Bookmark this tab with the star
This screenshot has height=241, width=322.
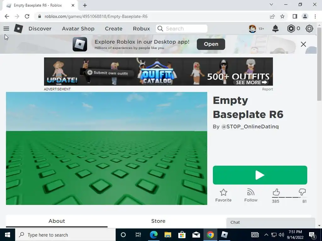tap(282, 16)
